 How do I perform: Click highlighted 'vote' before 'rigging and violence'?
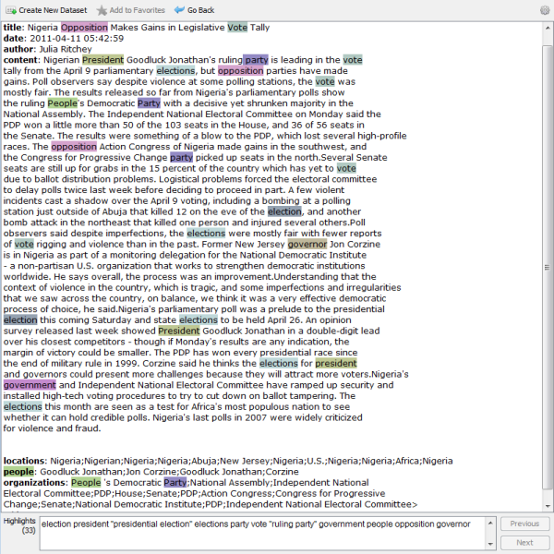click(24, 244)
